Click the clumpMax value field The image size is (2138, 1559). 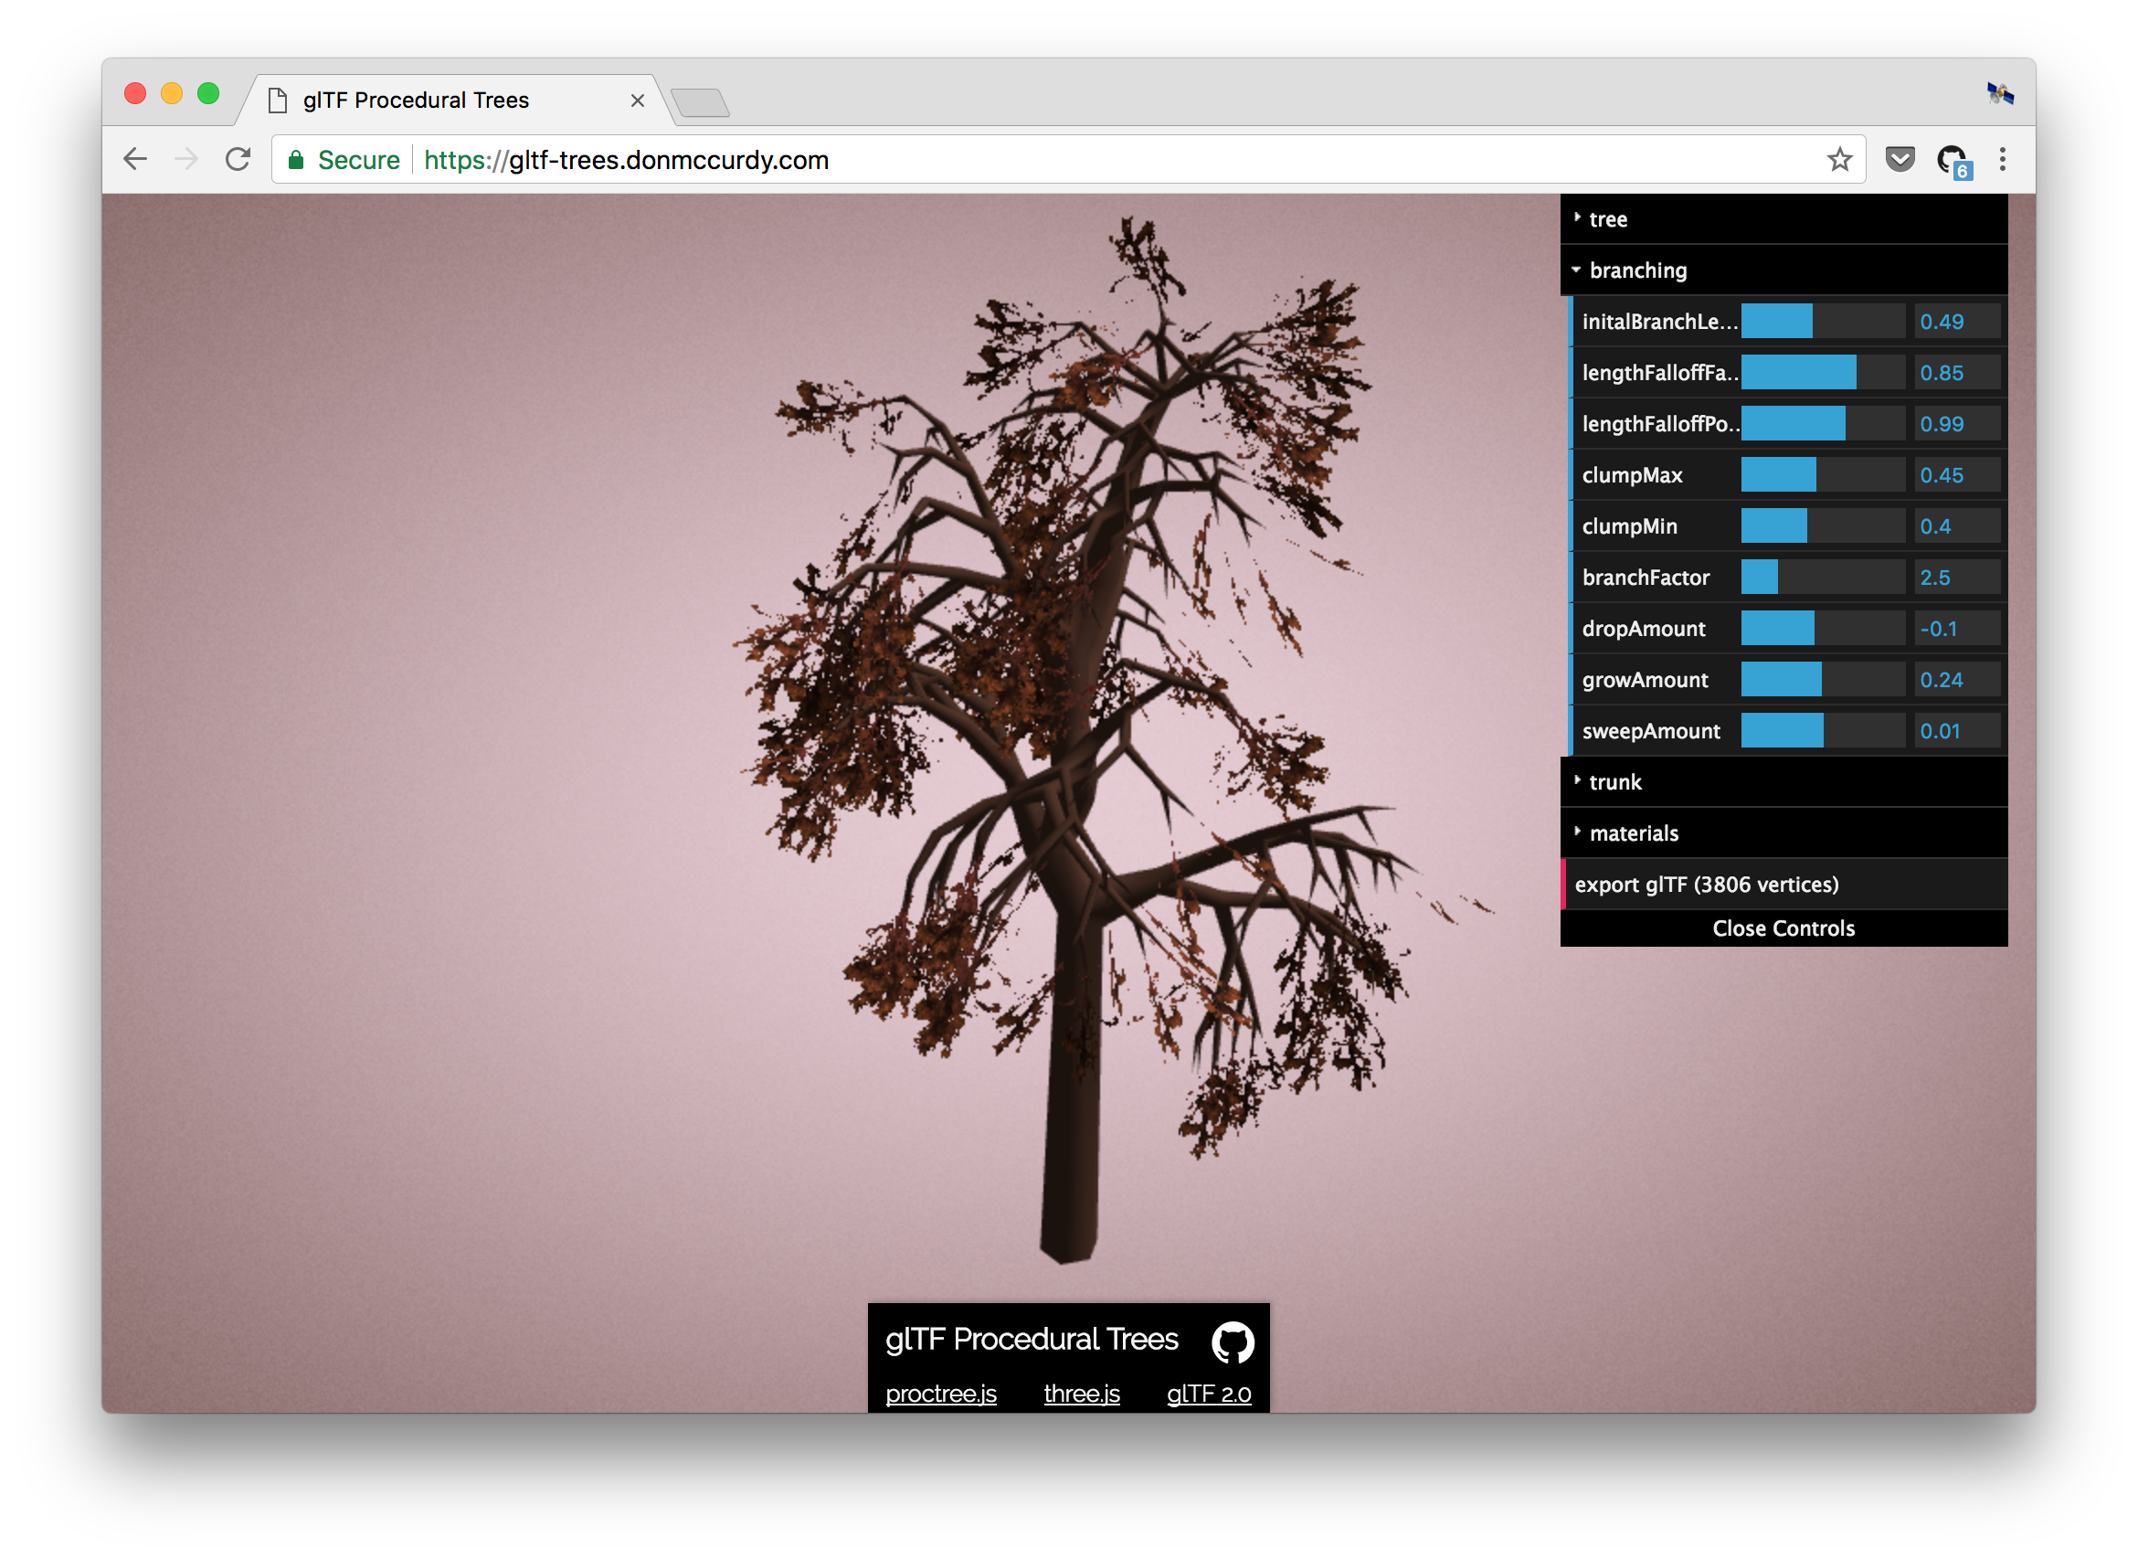pyautogui.click(x=1956, y=475)
